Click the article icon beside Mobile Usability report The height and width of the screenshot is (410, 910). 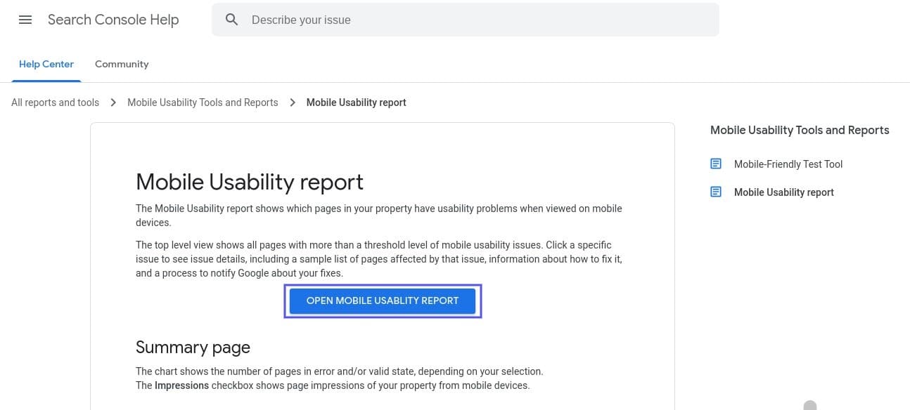pos(716,191)
